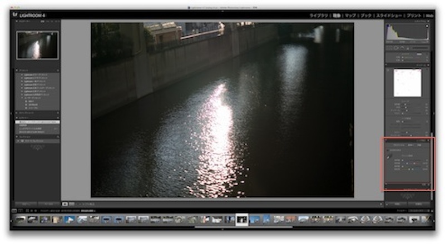
Task: Toggle shadow clipping indicator in histogram
Action: tap(388, 26)
